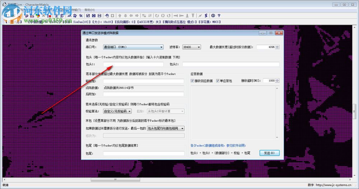Click the 前附加 input field

[144, 81]
